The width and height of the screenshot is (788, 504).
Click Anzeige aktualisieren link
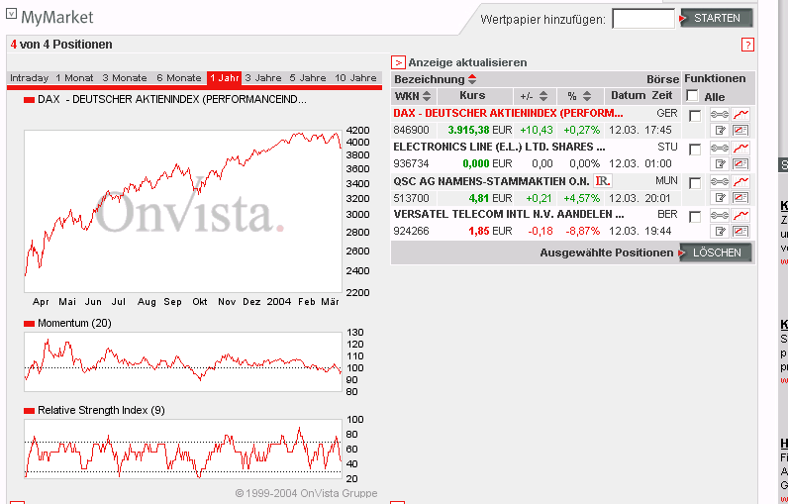[467, 62]
